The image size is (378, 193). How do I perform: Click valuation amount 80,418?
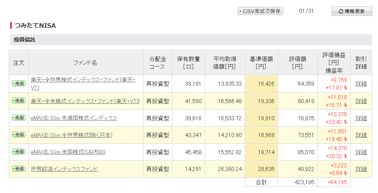[306, 101]
